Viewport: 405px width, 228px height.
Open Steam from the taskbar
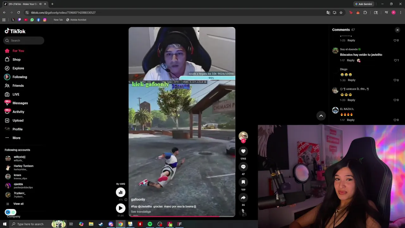pos(101,224)
